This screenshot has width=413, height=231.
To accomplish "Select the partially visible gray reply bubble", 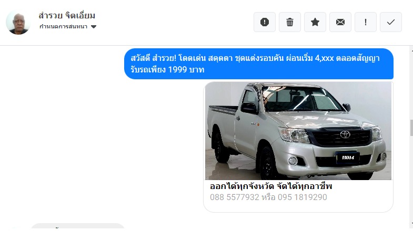I will 78,226.
